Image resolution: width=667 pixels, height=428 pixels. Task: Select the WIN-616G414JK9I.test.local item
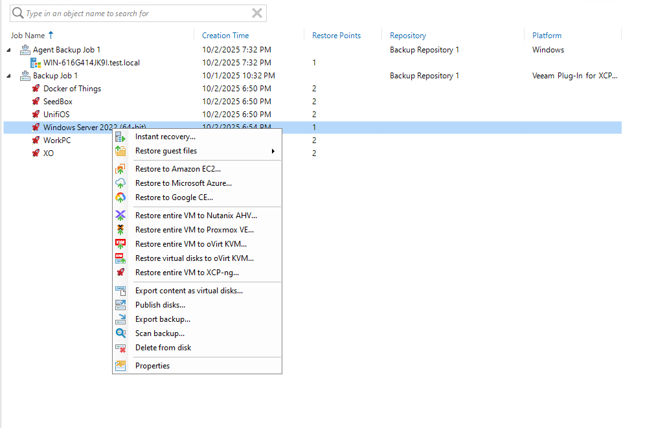pyautogui.click(x=91, y=63)
